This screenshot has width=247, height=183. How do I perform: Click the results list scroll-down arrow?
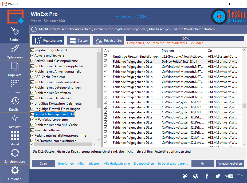tap(244, 144)
